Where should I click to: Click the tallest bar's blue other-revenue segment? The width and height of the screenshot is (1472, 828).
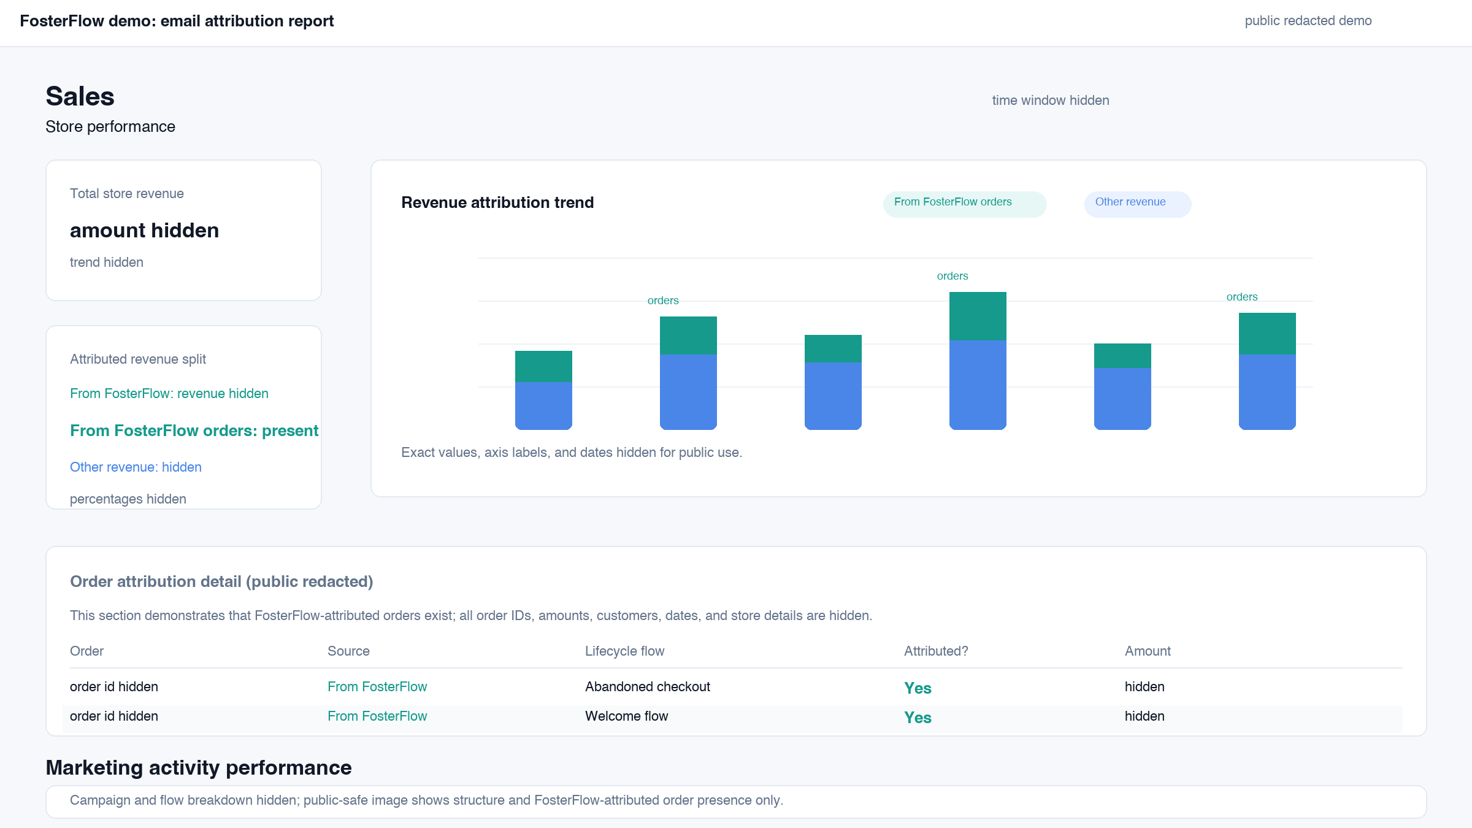pyautogui.click(x=978, y=385)
